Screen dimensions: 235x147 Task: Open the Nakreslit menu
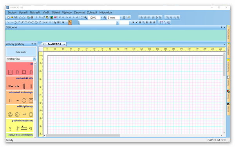[35, 12]
